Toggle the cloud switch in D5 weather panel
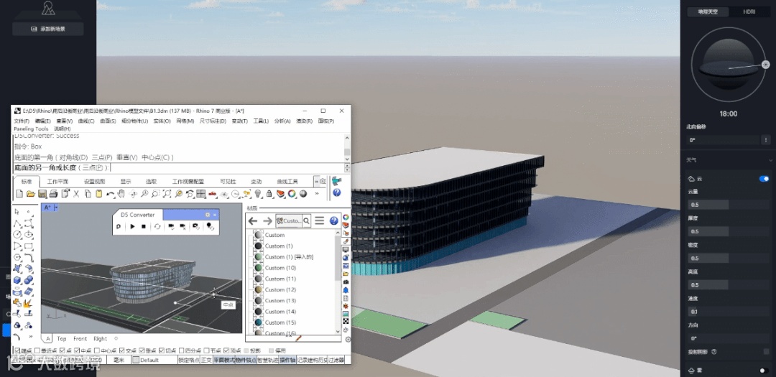This screenshot has width=776, height=377. coord(764,179)
